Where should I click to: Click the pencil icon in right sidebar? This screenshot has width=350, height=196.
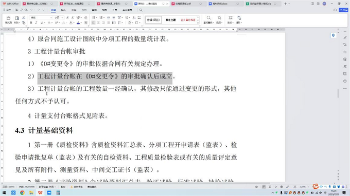pyautogui.click(x=345, y=37)
